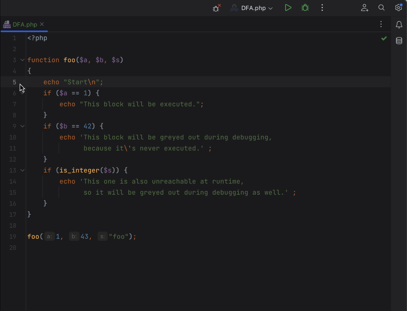Image resolution: width=407 pixels, height=311 pixels.
Task: Collapse the foo function at line 3
Action: (22, 60)
